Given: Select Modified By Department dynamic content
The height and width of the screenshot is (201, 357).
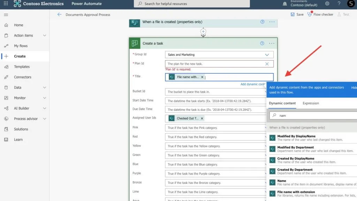Looking at the screenshot, I should [313, 149].
